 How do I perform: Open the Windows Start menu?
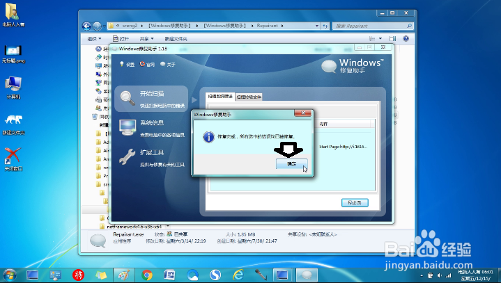pos(9,275)
